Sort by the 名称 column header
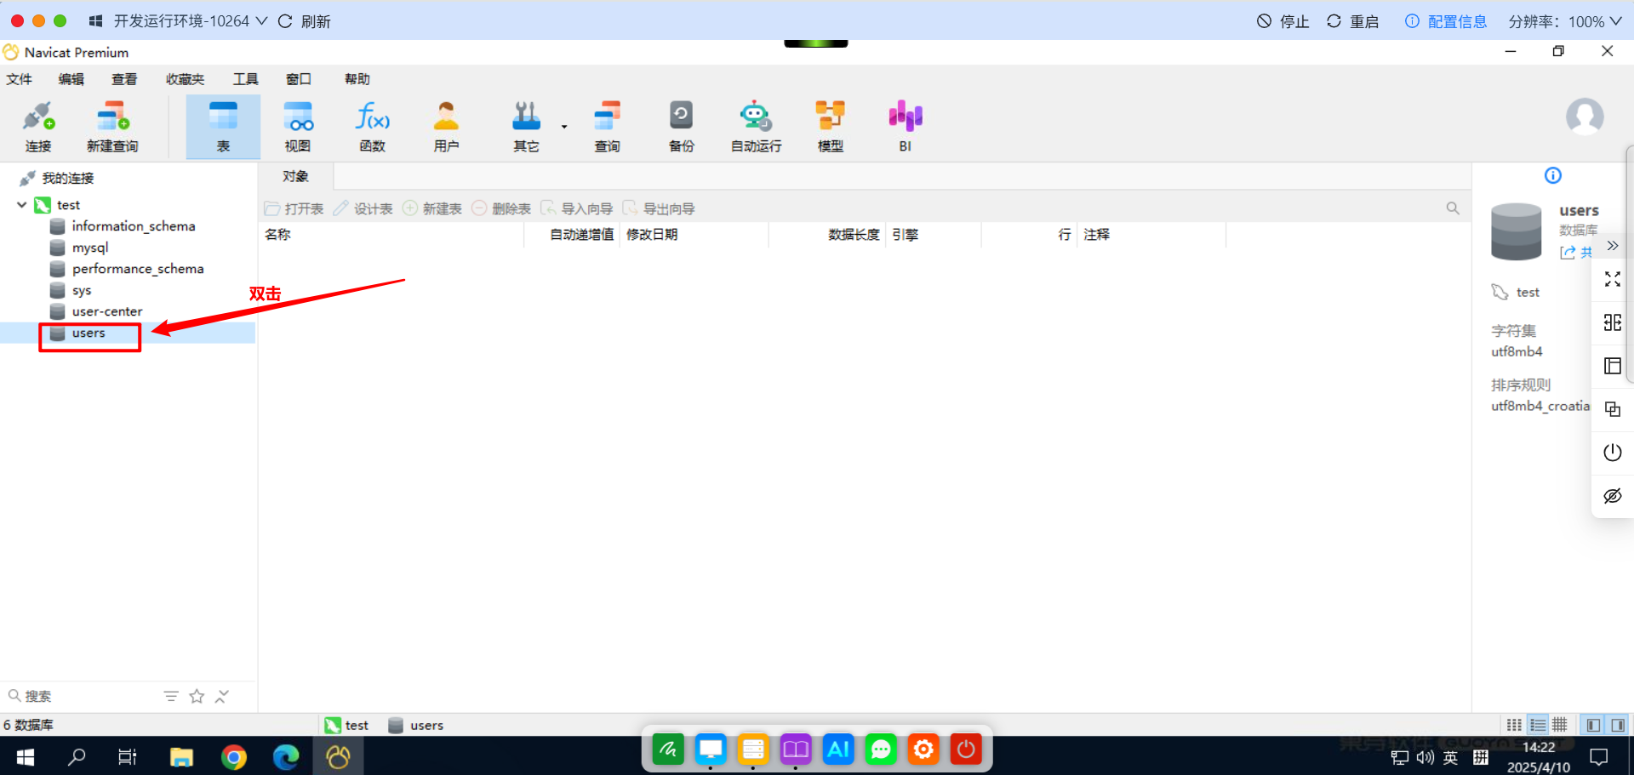Screen dimensions: 1634x775 point(392,234)
